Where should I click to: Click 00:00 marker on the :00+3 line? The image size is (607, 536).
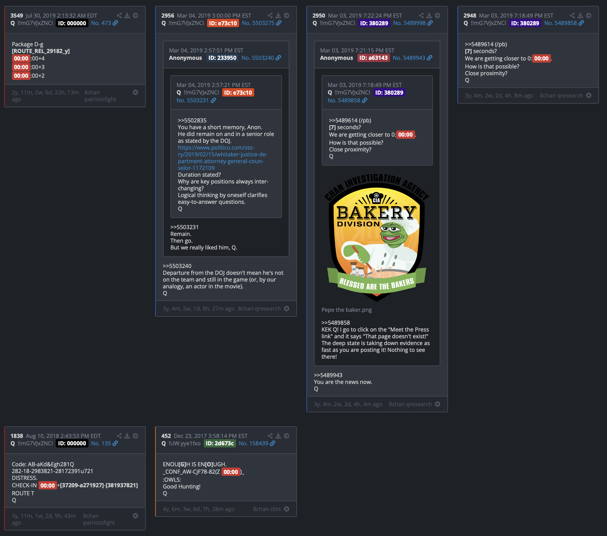(21, 67)
